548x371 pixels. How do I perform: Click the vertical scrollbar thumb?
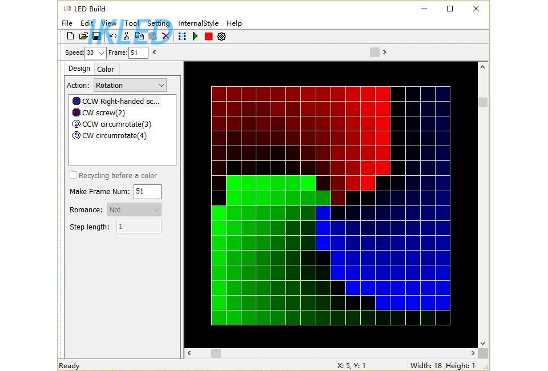pos(483,102)
